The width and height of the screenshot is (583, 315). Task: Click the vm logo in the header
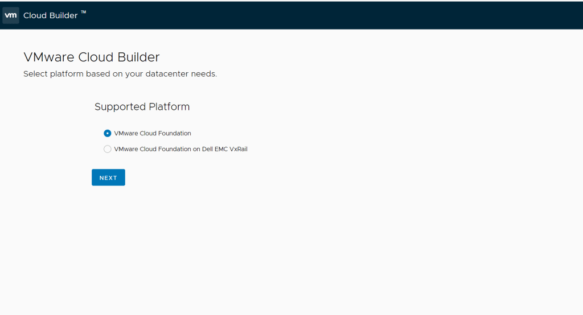10,15
